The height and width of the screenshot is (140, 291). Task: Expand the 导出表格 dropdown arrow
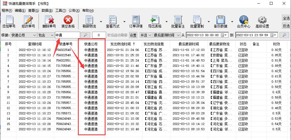tap(166, 21)
